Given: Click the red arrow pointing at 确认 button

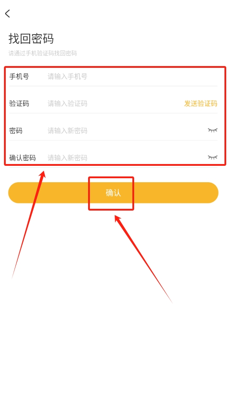Looking at the screenshot, I should (x=143, y=259).
